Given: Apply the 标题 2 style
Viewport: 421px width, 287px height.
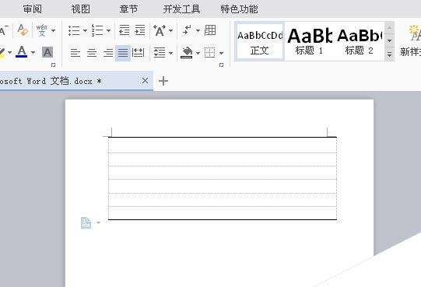Looking at the screenshot, I should pos(359,42).
